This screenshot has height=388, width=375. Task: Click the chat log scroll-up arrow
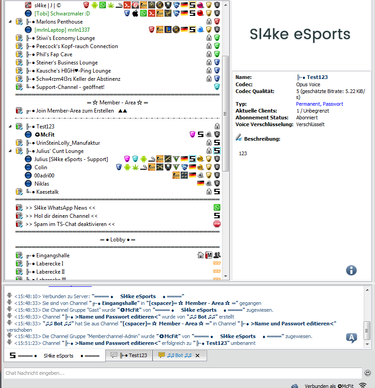click(367, 290)
